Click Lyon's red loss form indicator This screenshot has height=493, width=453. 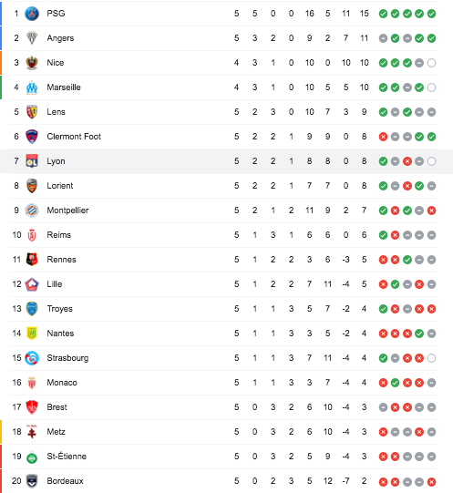[x=407, y=161]
